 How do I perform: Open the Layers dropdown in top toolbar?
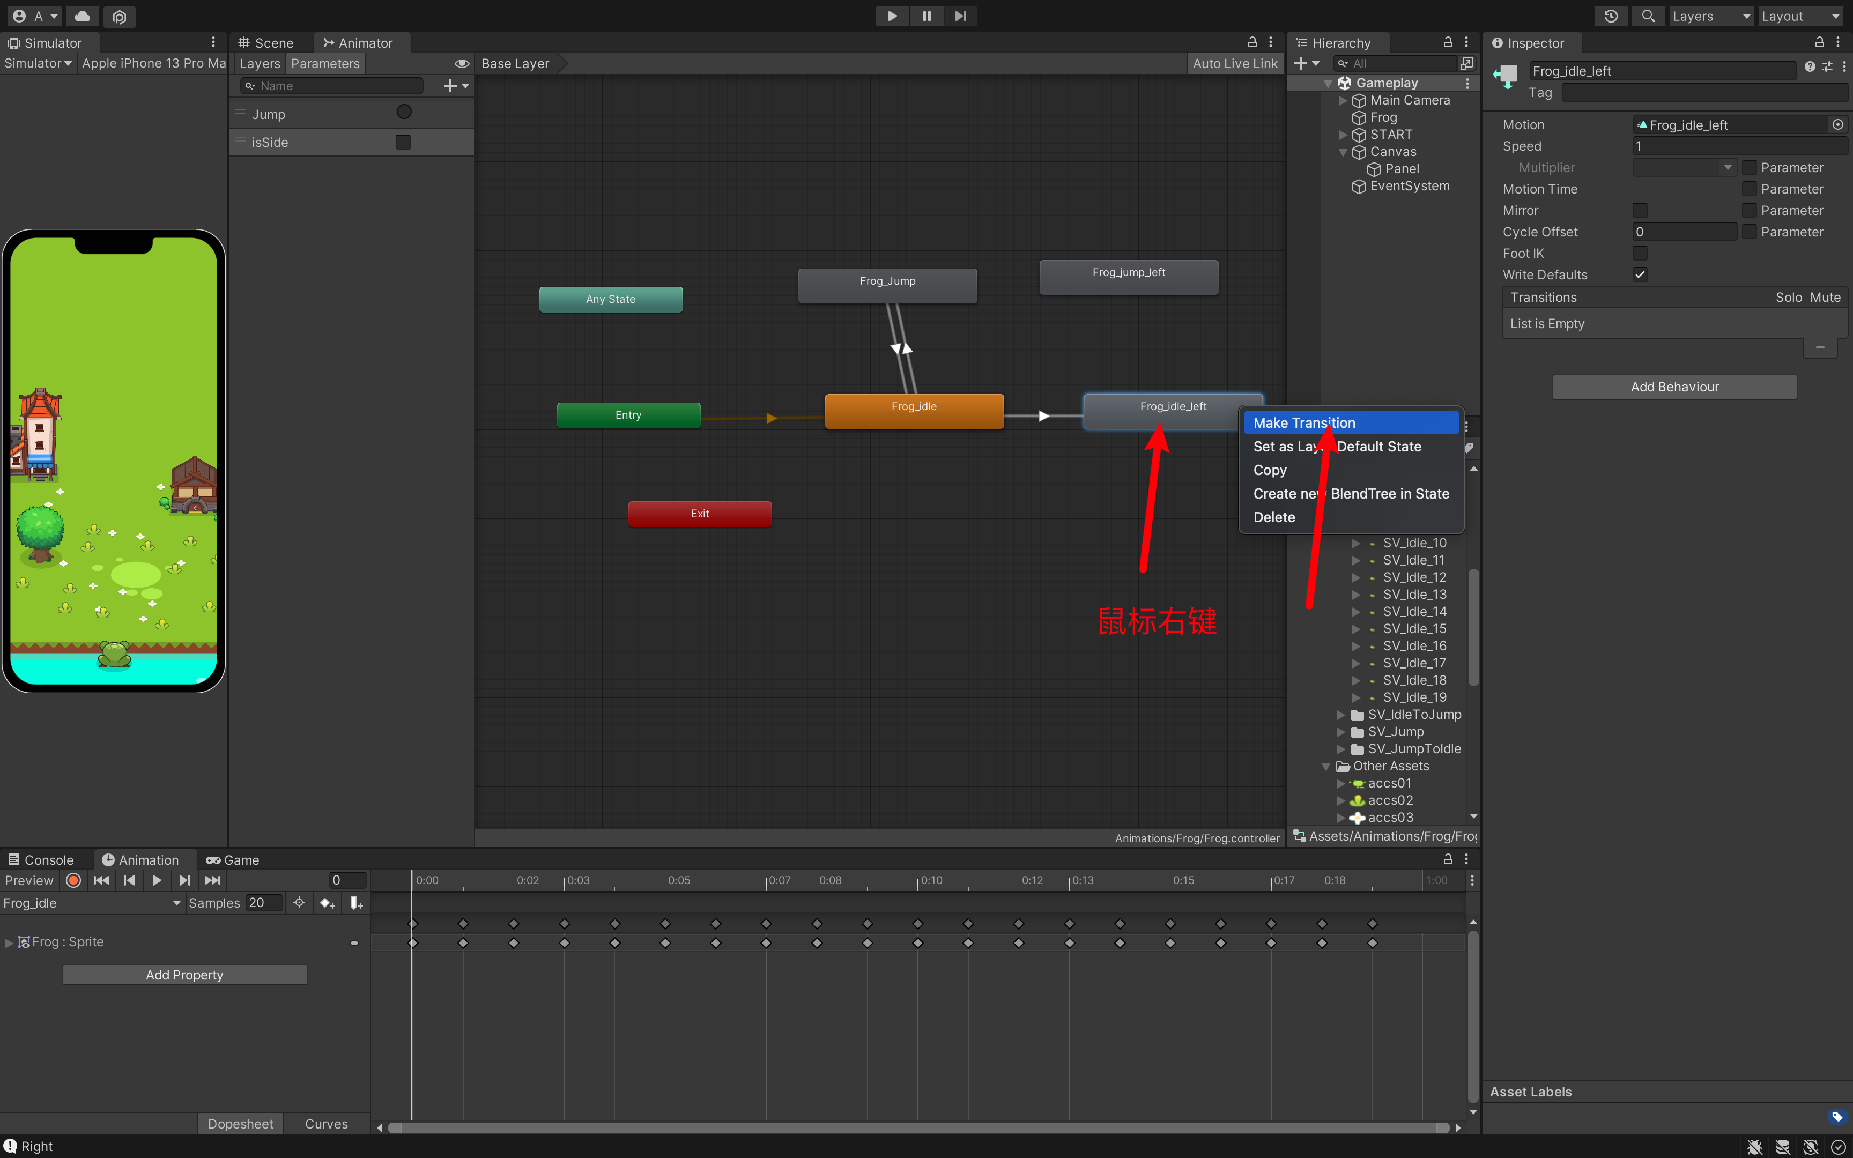tap(1710, 16)
